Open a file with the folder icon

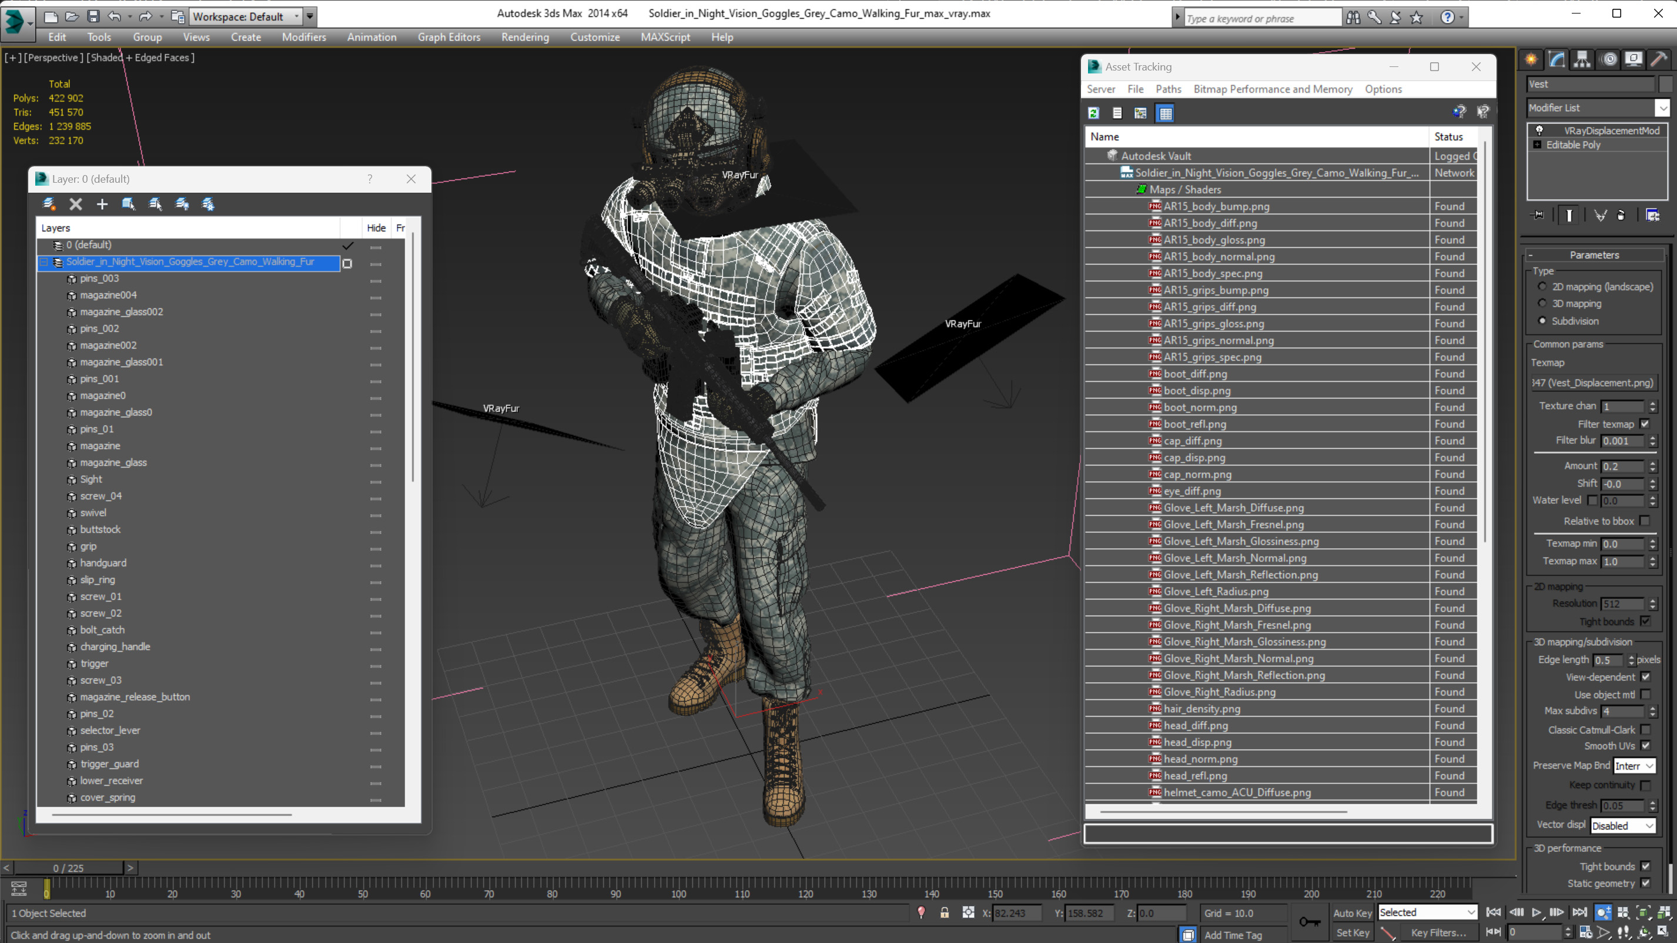click(x=72, y=16)
